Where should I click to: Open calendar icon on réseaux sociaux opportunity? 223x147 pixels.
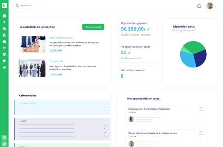[x=201, y=133]
